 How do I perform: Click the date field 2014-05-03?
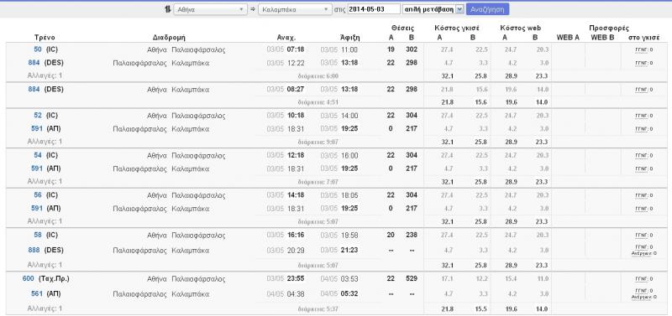[x=374, y=9]
